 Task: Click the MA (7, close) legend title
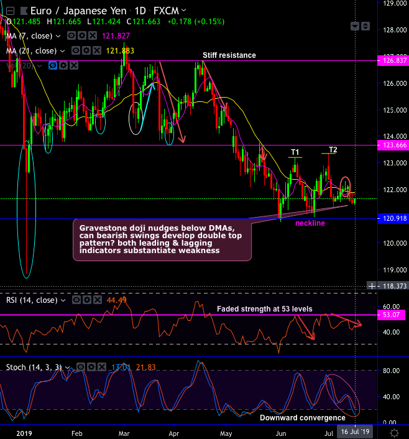click(x=29, y=36)
